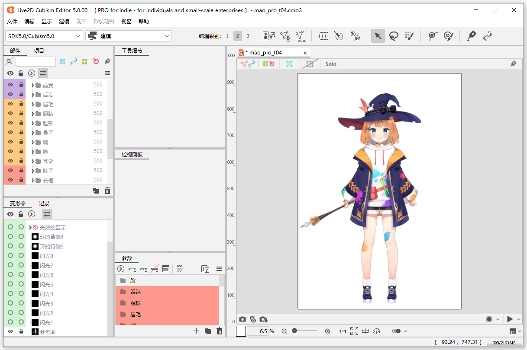The image size is (527, 350).
Task: Select the Lasso selection tool
Action: (x=394, y=36)
